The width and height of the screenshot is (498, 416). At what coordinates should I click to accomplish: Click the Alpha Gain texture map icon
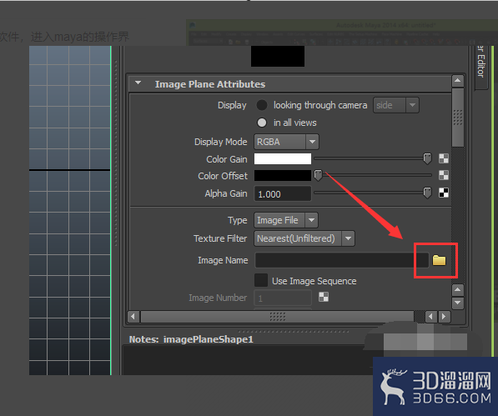(x=444, y=193)
